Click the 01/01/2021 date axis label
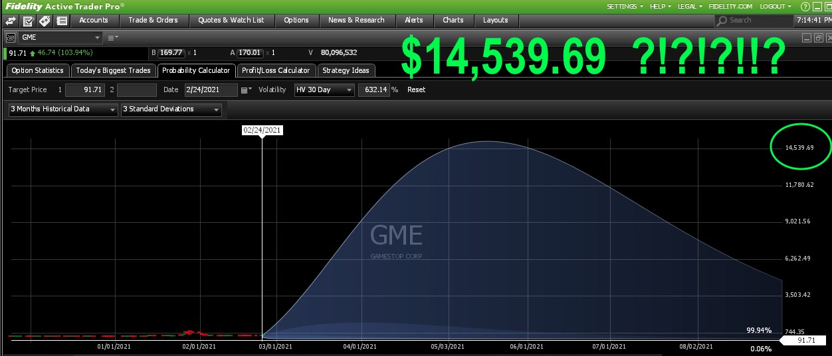 114,346
